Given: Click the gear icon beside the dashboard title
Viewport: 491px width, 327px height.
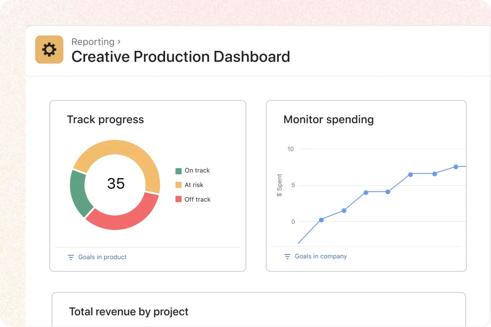Looking at the screenshot, I should pyautogui.click(x=49, y=50).
